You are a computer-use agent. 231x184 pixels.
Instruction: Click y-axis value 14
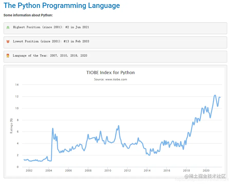[x=17, y=85]
